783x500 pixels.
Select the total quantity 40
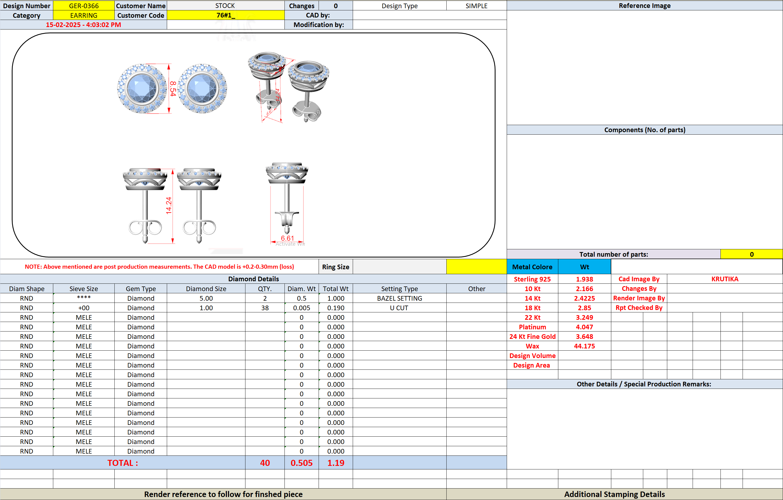(265, 463)
